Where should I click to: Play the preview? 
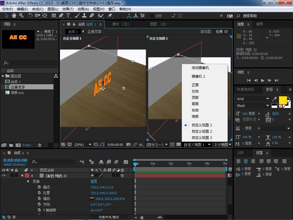[x=263, y=80]
